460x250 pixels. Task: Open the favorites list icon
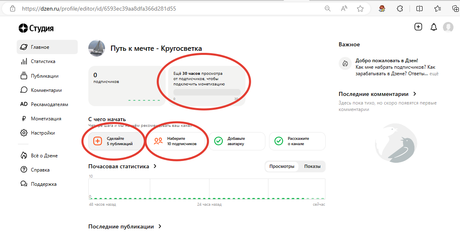[x=438, y=9]
